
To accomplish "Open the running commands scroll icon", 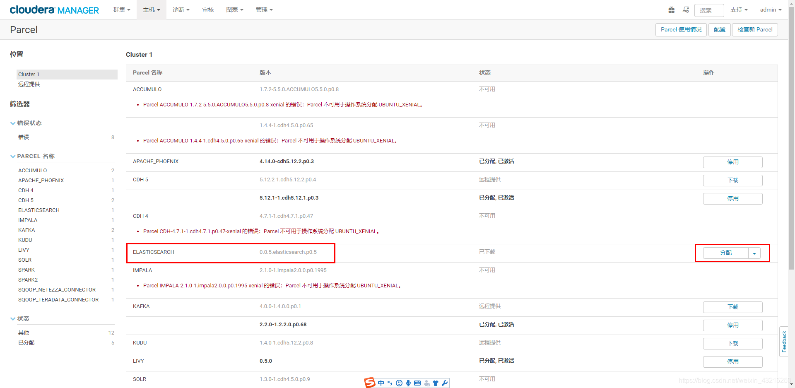I will pos(686,10).
